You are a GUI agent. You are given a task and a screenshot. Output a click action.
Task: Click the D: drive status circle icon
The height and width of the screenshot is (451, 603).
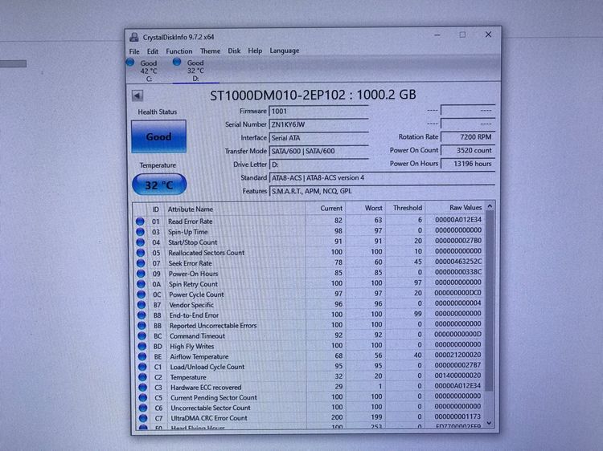tap(177, 62)
